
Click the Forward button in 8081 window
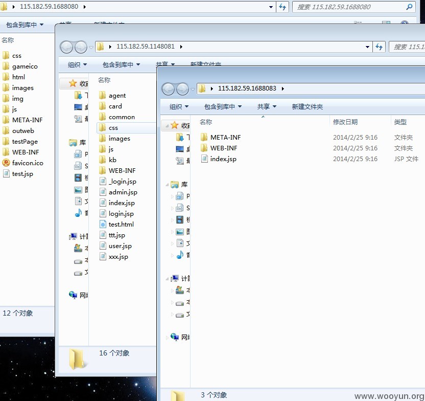[81, 47]
